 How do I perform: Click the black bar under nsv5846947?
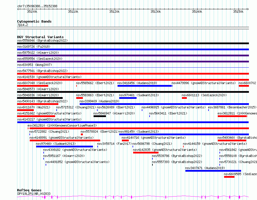pos(100,116)
